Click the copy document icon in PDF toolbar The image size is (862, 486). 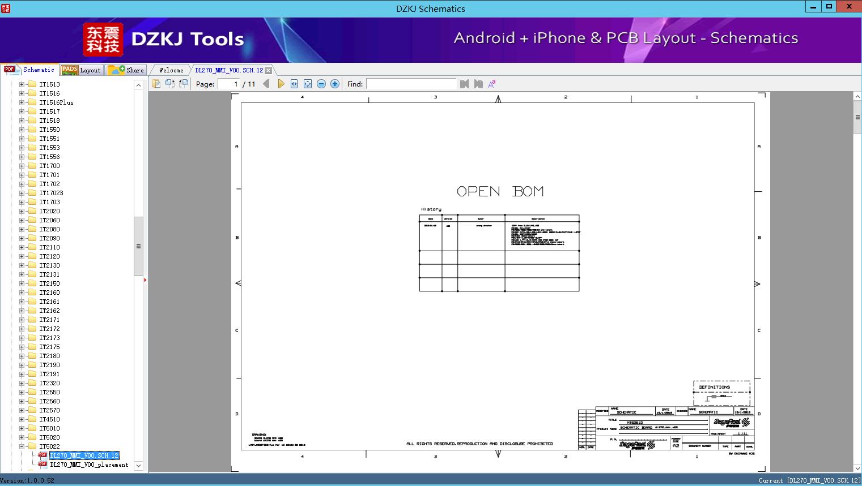156,84
